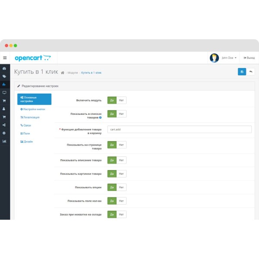Viewport: 259px width, 259px height.
Task: Toggle the hamburger menu icon
Action: (x=5, y=58)
